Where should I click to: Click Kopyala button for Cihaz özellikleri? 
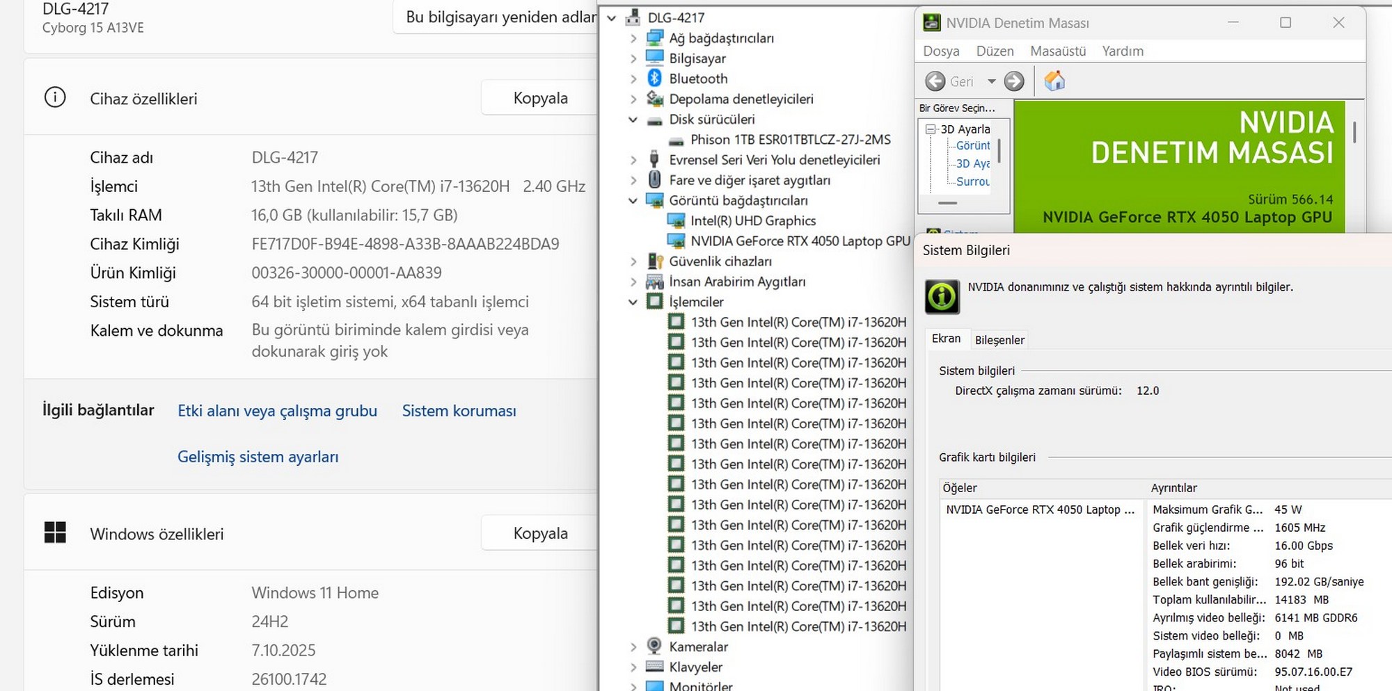[539, 98]
